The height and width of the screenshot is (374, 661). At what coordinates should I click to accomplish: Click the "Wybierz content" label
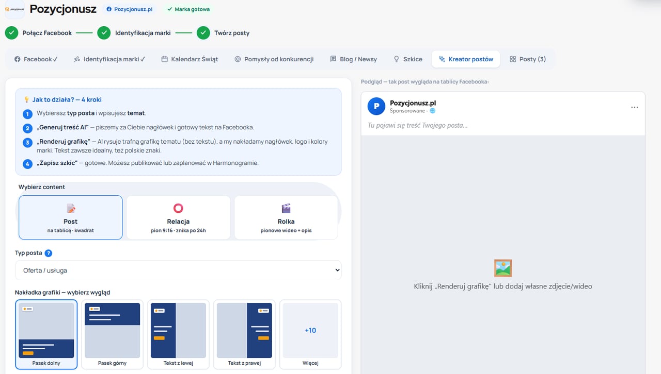point(42,187)
